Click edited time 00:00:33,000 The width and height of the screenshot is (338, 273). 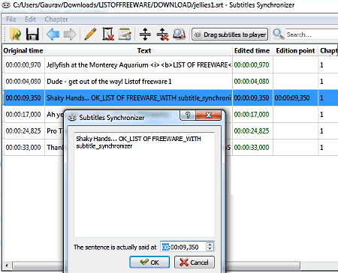(x=252, y=148)
